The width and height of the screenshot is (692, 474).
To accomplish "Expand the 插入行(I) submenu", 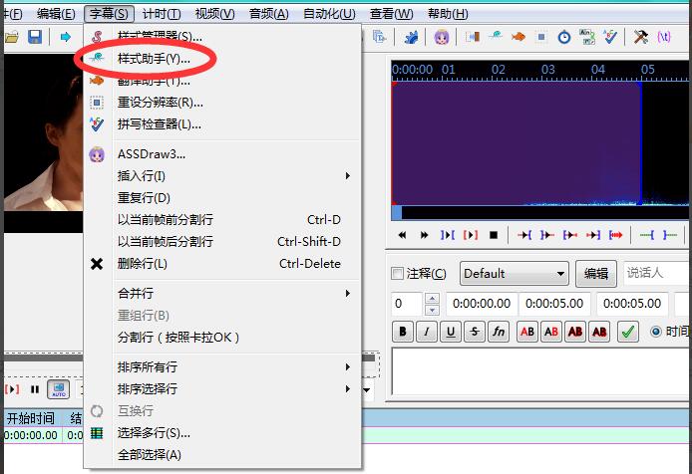I will point(223,176).
